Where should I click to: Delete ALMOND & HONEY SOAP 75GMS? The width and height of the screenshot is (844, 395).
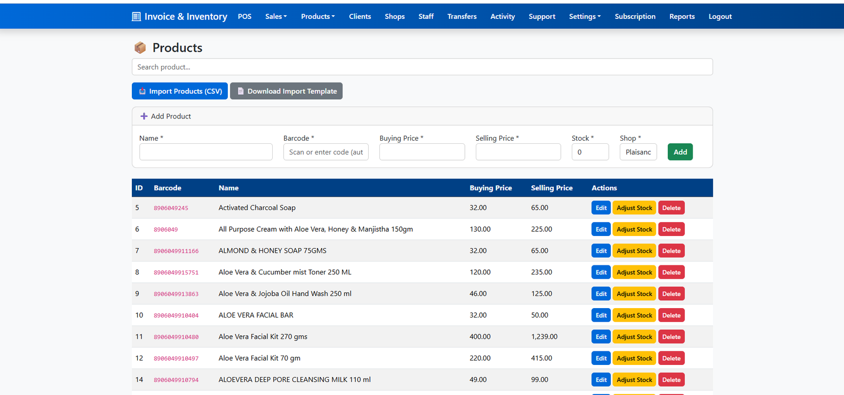pos(671,251)
